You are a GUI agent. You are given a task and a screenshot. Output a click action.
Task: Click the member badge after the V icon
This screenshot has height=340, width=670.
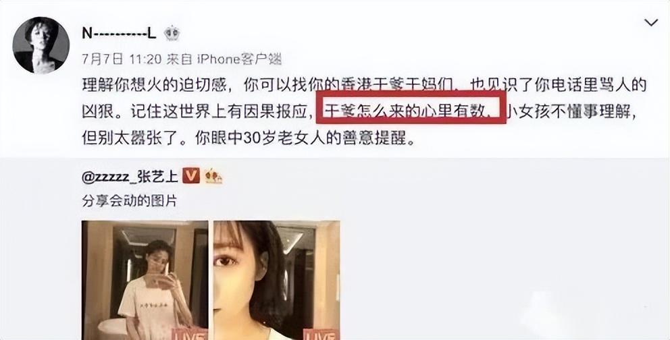(213, 175)
